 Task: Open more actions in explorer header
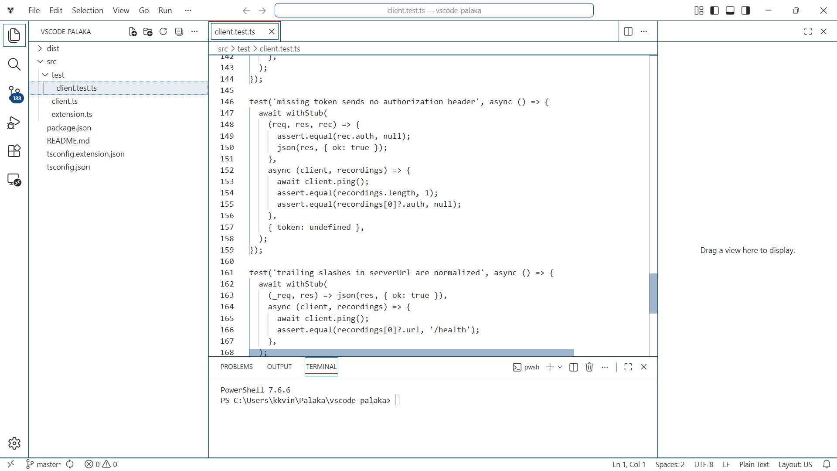tap(194, 32)
